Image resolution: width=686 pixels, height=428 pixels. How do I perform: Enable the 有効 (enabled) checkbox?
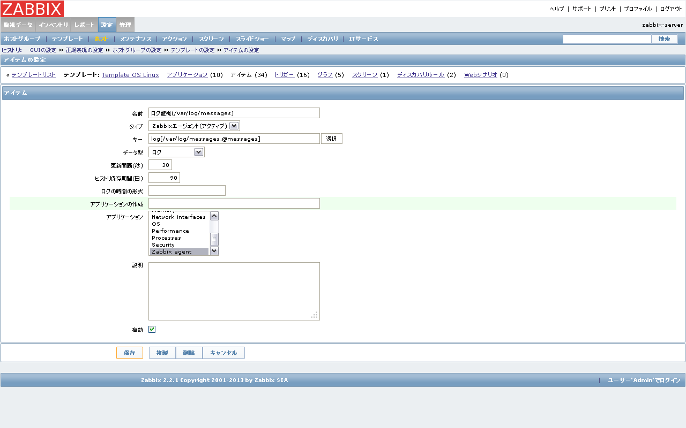152,329
